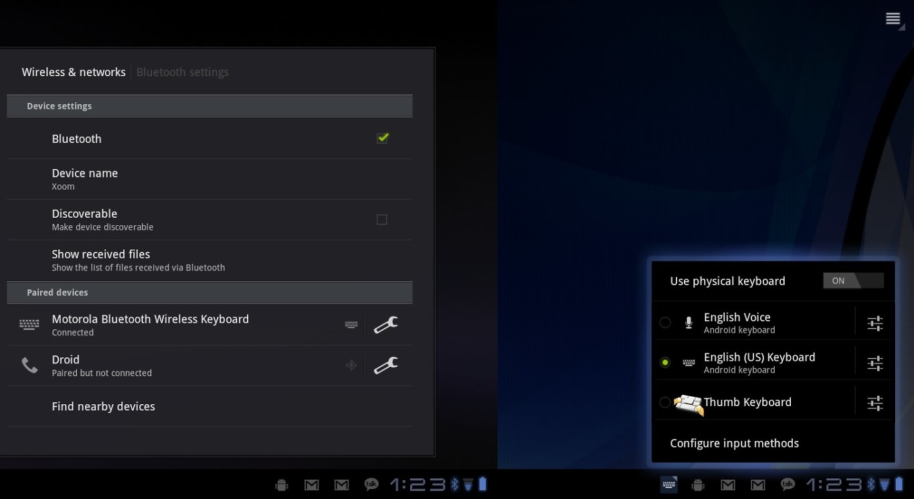The image size is (914, 499).
Task: Open Thumb Keyboard settings sliders icon
Action: [875, 403]
